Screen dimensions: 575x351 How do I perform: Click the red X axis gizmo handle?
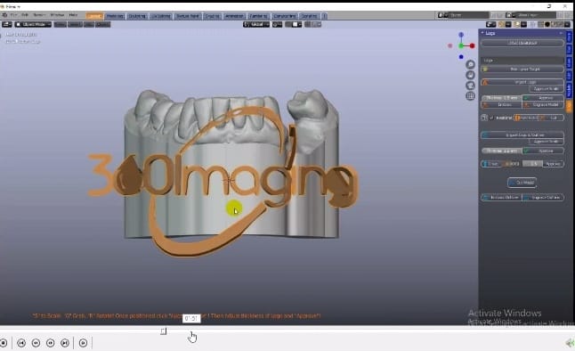tap(473, 46)
